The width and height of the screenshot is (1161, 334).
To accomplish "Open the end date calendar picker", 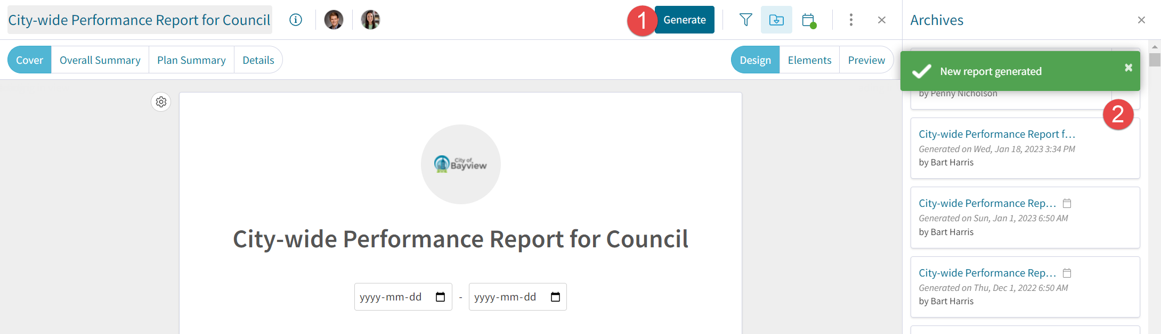I will point(555,297).
